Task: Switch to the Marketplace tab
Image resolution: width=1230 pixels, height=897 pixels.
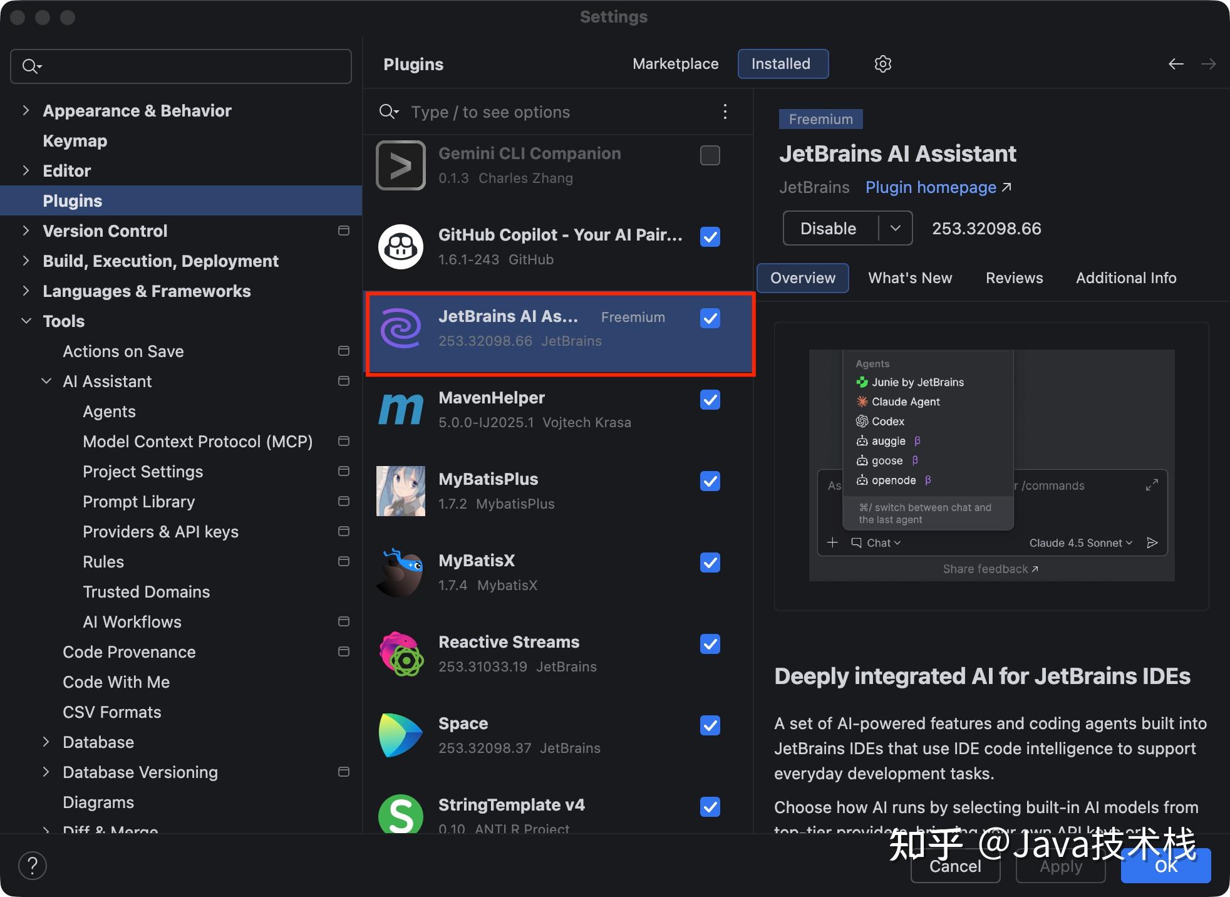Action: click(675, 64)
